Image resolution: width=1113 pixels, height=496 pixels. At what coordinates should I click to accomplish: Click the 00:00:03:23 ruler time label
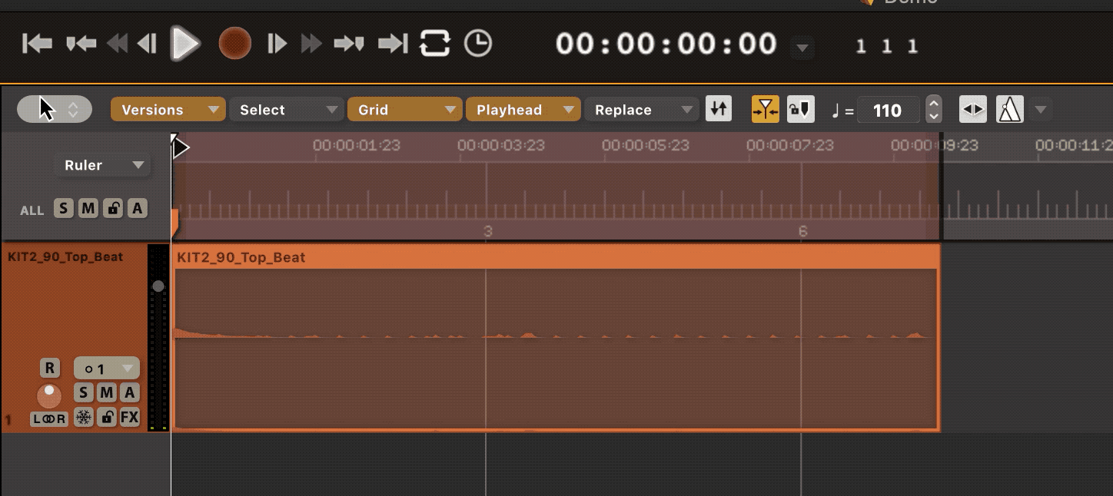pyautogui.click(x=500, y=145)
